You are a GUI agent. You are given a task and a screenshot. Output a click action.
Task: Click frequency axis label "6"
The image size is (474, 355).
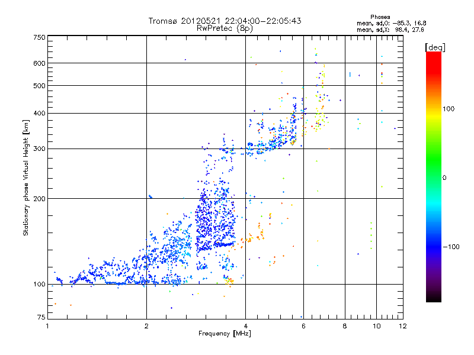[303, 326]
